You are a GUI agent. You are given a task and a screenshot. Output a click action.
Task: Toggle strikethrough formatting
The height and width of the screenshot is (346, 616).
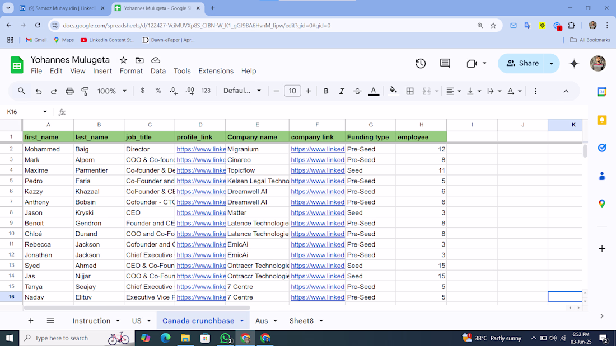[357, 91]
